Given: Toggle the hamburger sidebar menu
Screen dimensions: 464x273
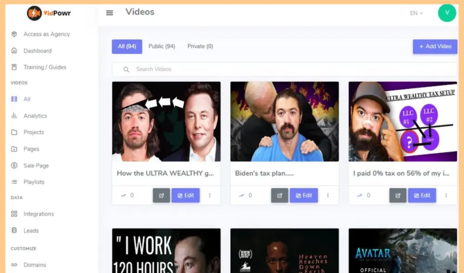Looking at the screenshot, I should (x=110, y=13).
